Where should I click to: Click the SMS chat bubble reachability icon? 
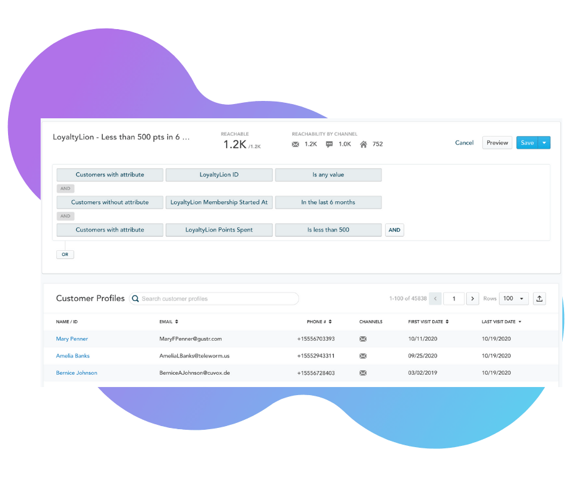329,144
